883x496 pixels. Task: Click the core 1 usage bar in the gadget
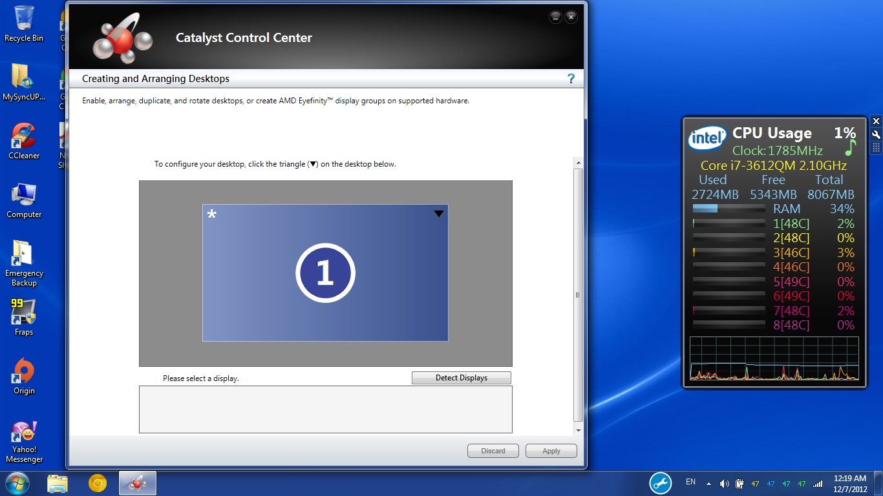coord(729,223)
